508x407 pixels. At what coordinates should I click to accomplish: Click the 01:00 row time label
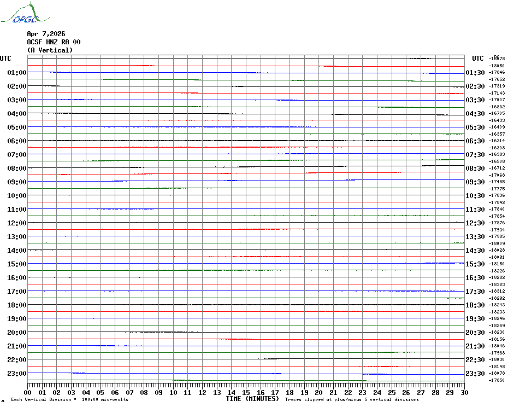coord(17,72)
